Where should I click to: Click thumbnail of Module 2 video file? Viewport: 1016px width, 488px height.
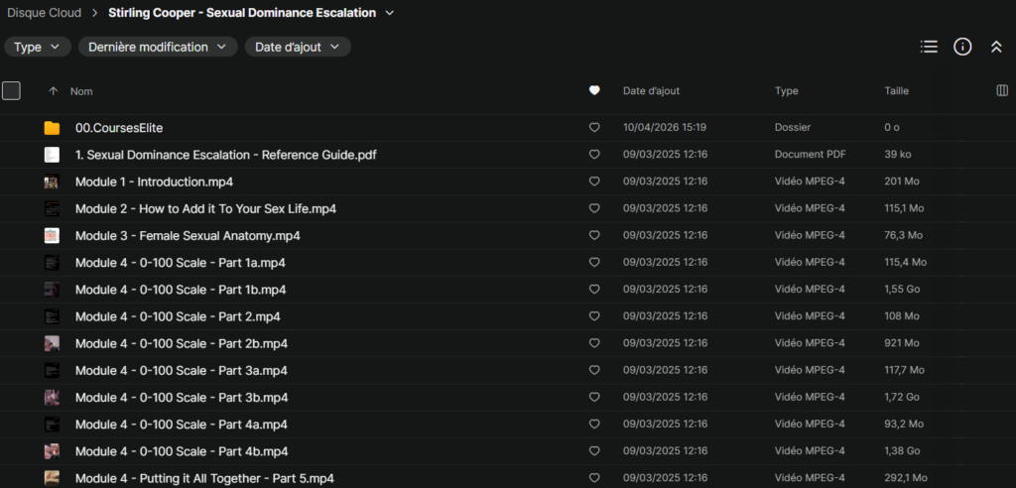(52, 208)
